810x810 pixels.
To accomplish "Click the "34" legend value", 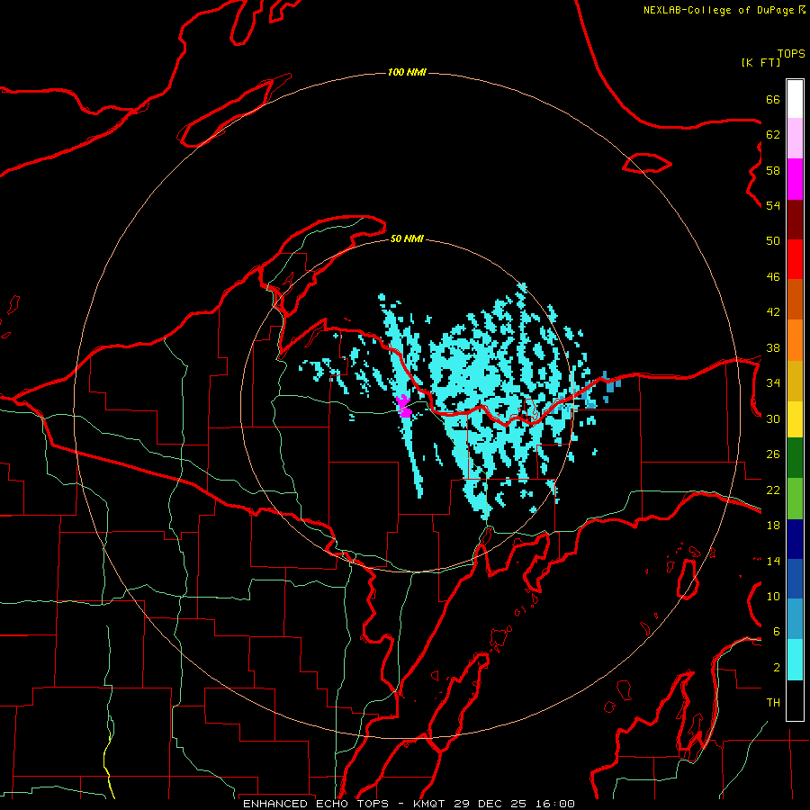I will [773, 383].
